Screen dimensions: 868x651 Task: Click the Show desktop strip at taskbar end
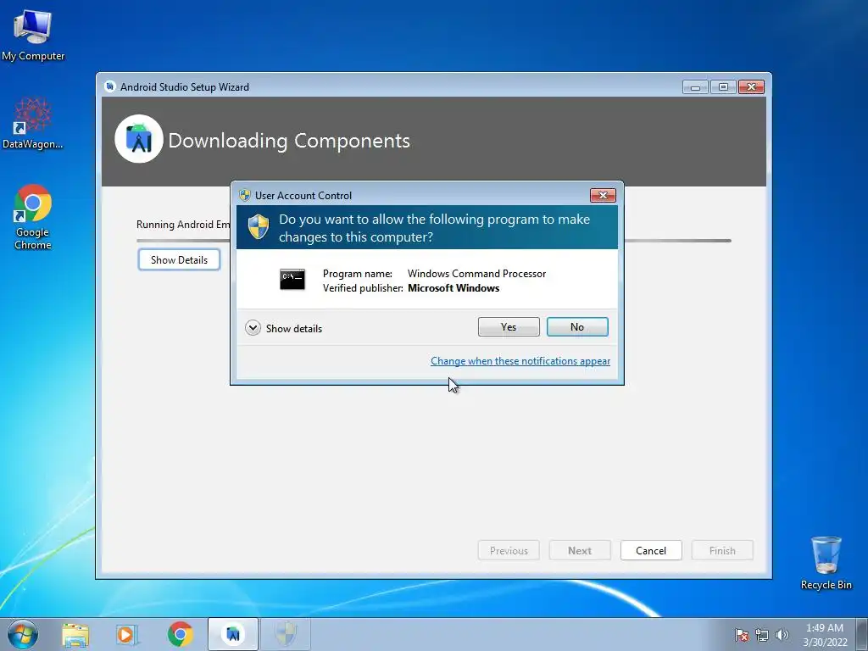pos(862,634)
